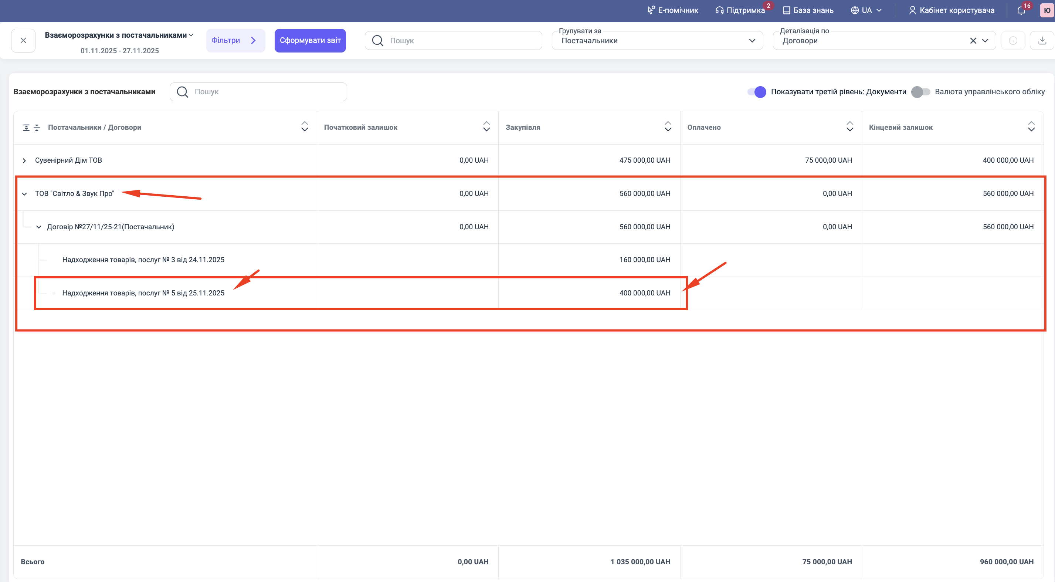Click the info circle icon
This screenshot has width=1055, height=582.
1013,41
